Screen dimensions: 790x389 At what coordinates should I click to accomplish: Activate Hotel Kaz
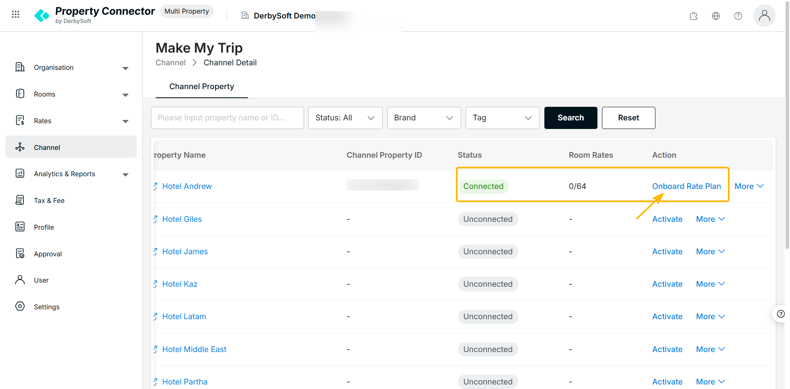point(667,284)
